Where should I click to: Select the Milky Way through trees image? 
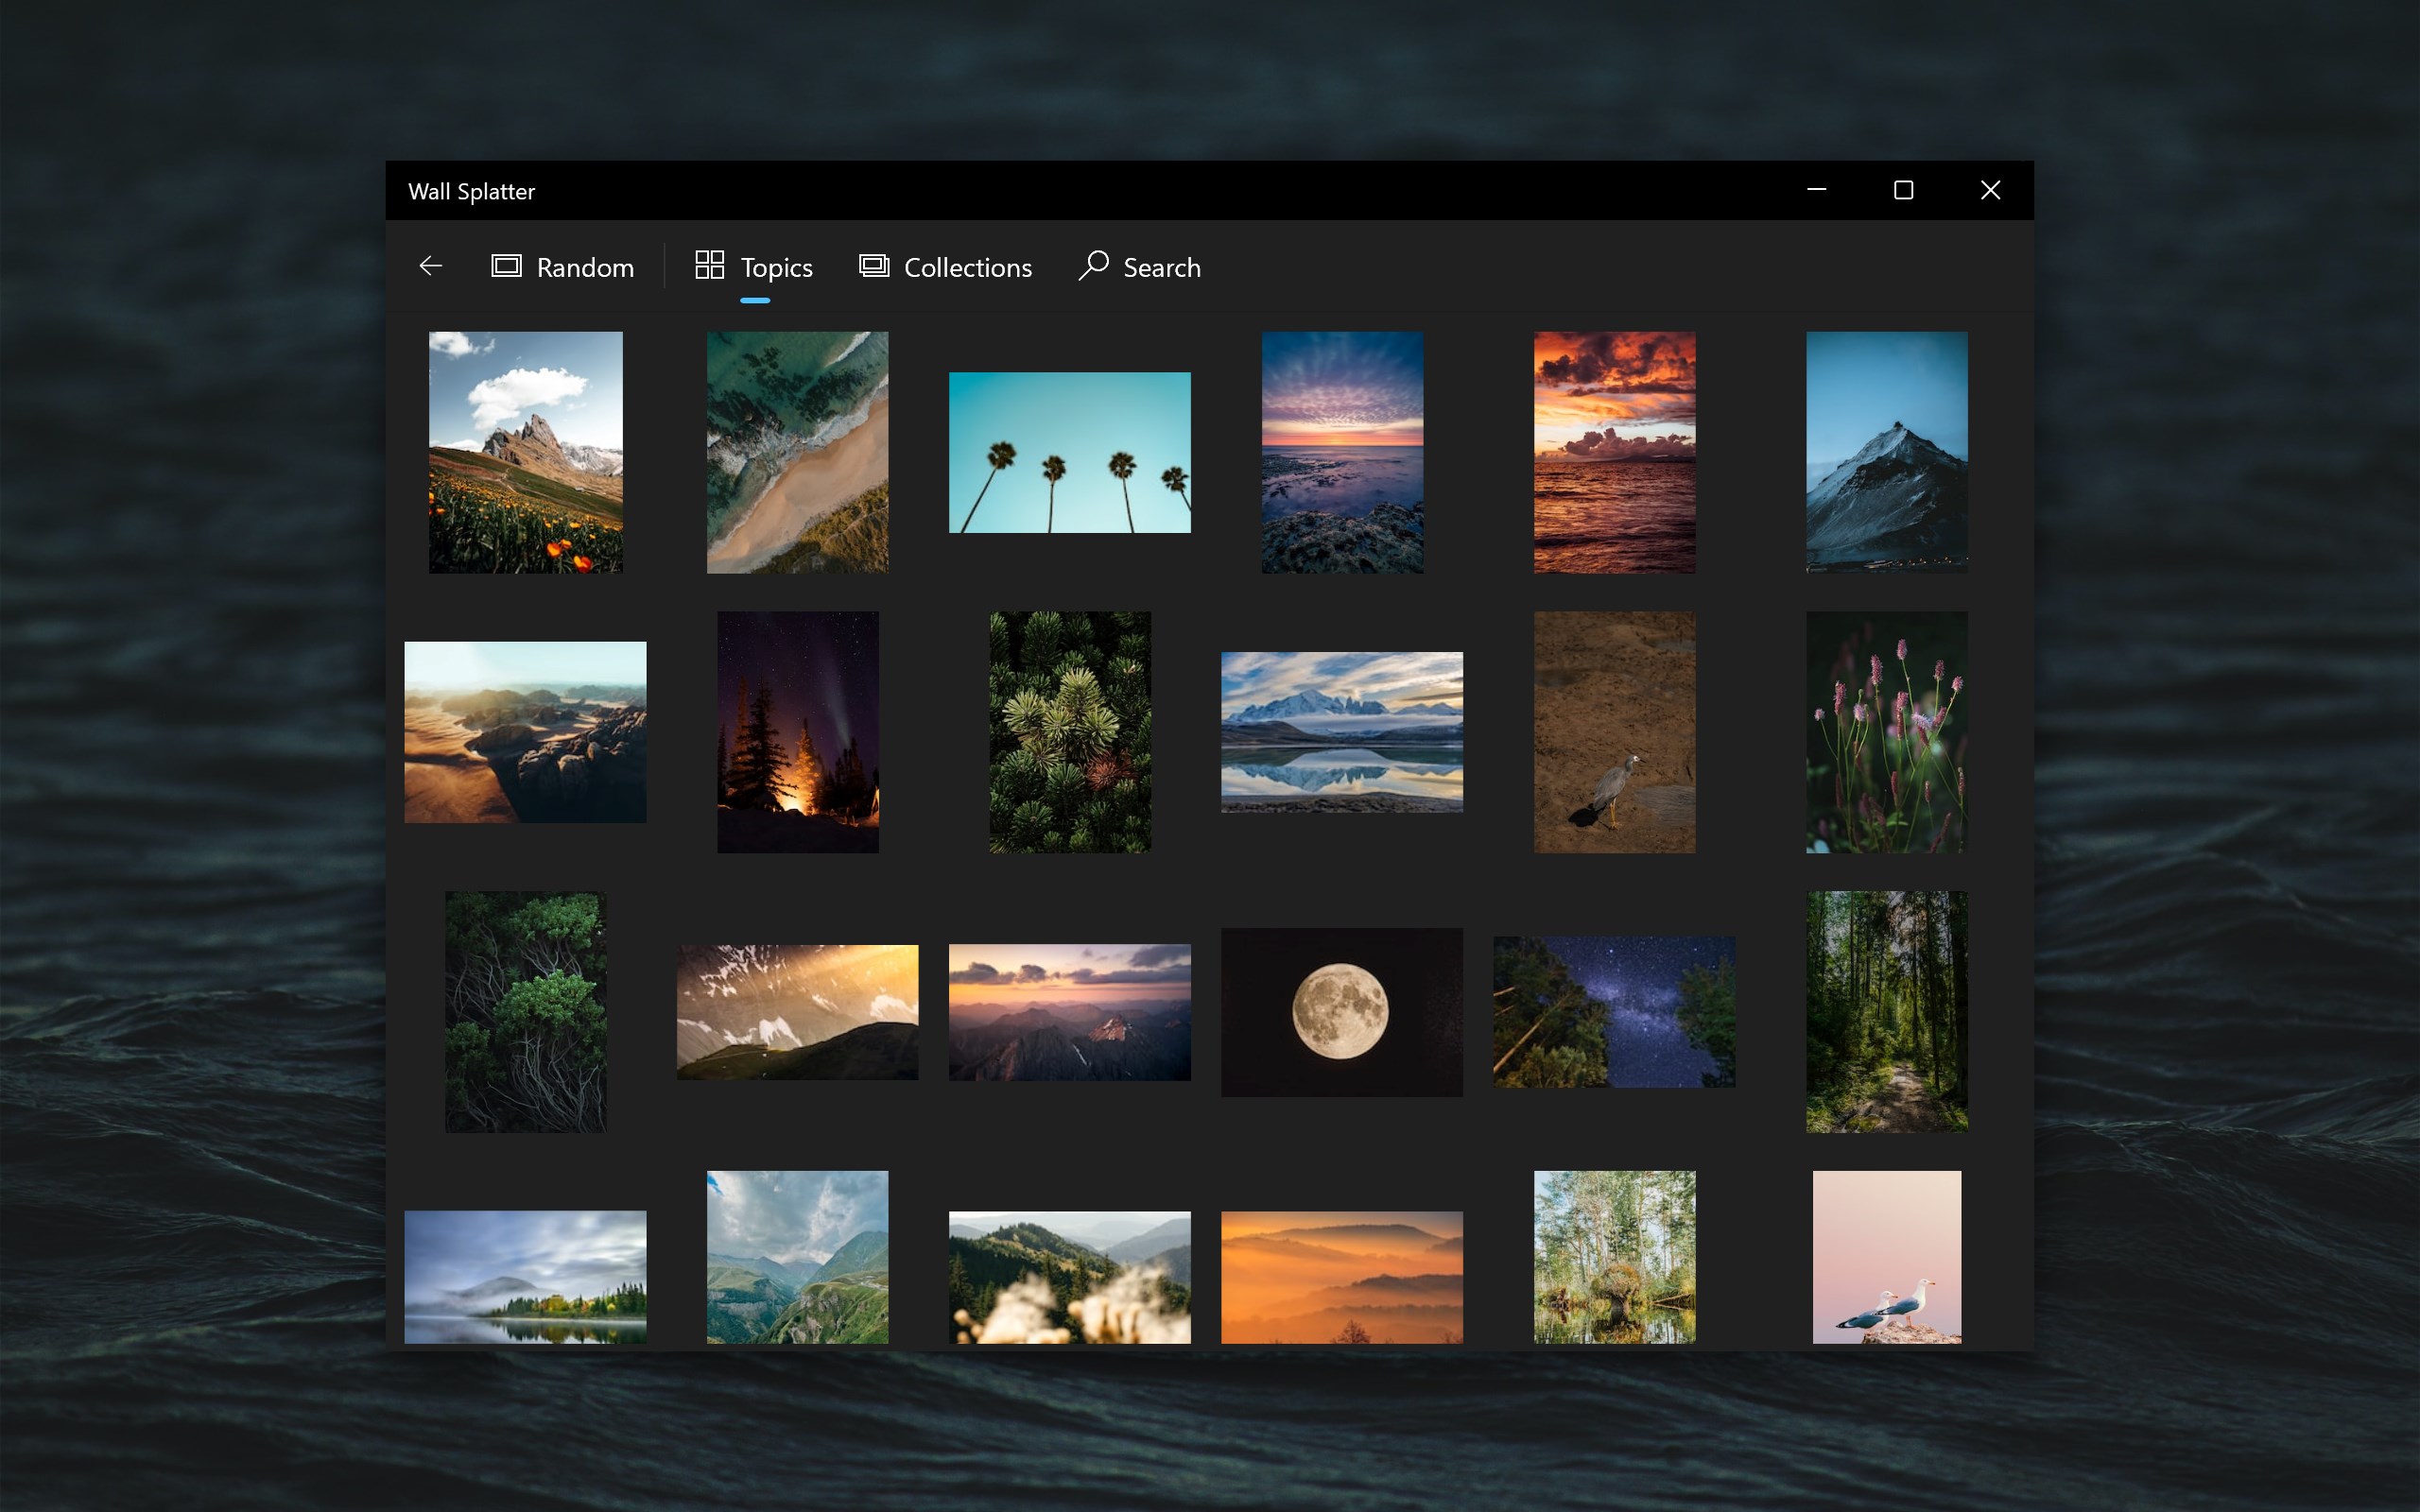tap(1614, 1011)
